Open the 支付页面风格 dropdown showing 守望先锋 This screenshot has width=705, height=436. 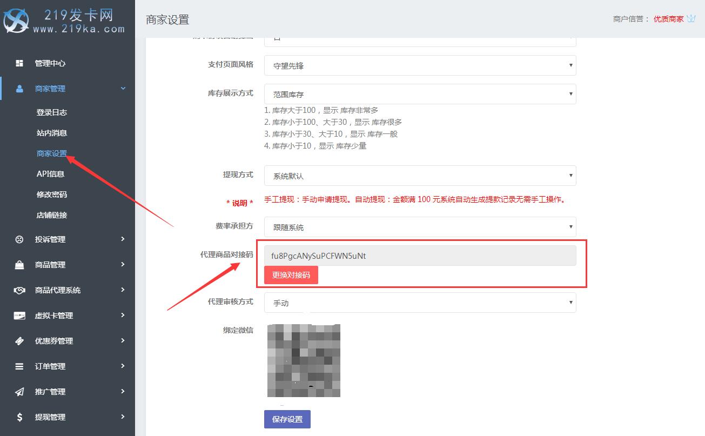tap(420, 65)
